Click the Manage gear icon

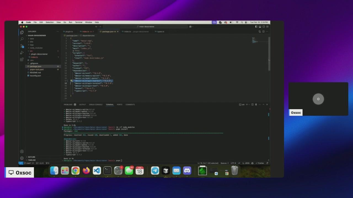click(x=22, y=158)
